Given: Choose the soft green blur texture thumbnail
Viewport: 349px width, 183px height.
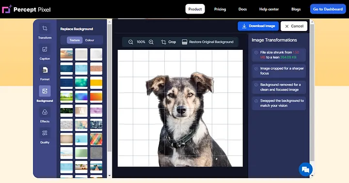Looking at the screenshot, I should click(81, 153).
